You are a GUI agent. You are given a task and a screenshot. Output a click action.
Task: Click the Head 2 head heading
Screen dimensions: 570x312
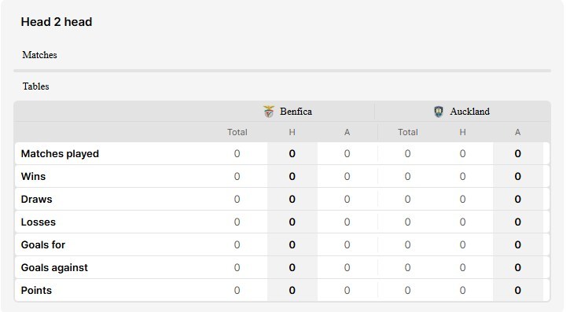57,22
